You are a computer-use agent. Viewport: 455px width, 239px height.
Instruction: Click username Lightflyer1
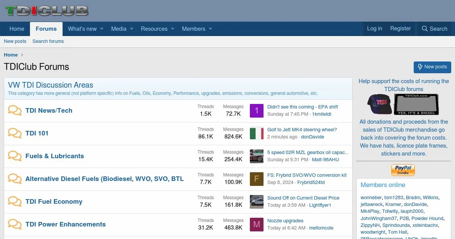pyautogui.click(x=320, y=205)
